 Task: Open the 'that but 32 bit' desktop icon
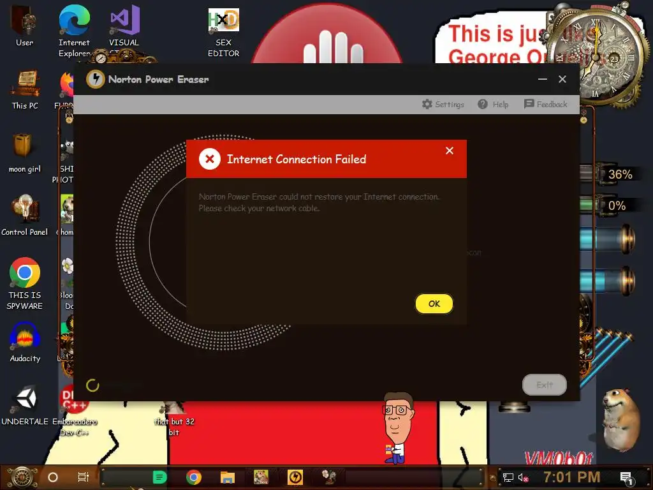tap(174, 419)
